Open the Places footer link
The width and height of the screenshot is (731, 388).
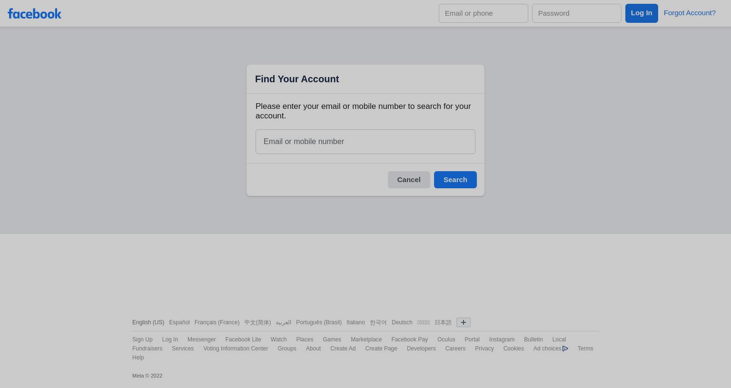pos(305,339)
